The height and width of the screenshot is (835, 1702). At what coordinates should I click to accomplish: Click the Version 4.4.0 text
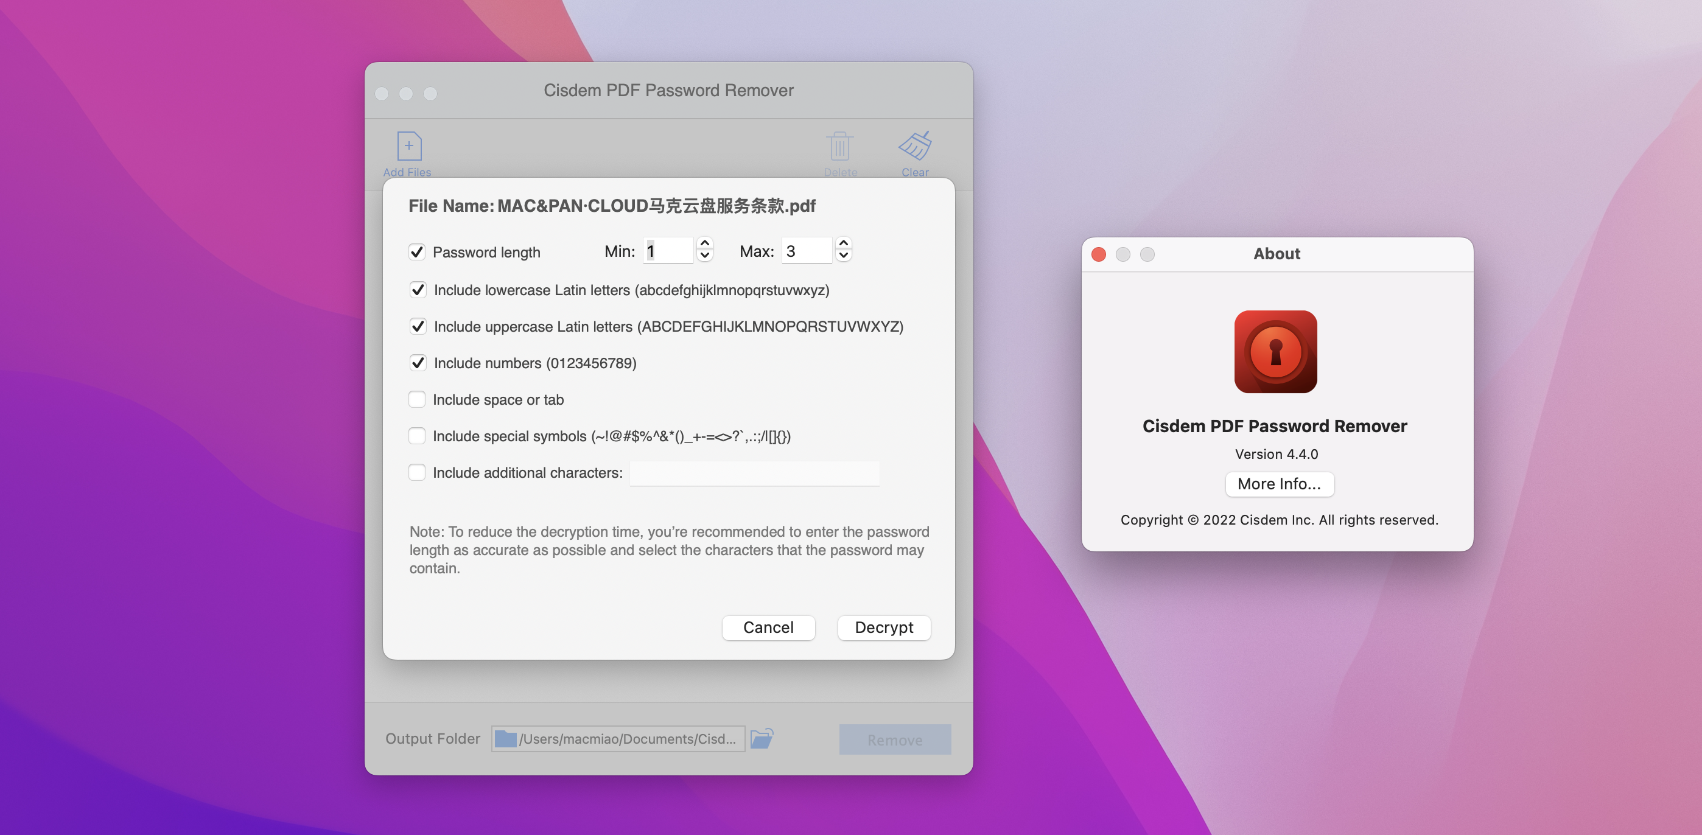pos(1276,454)
